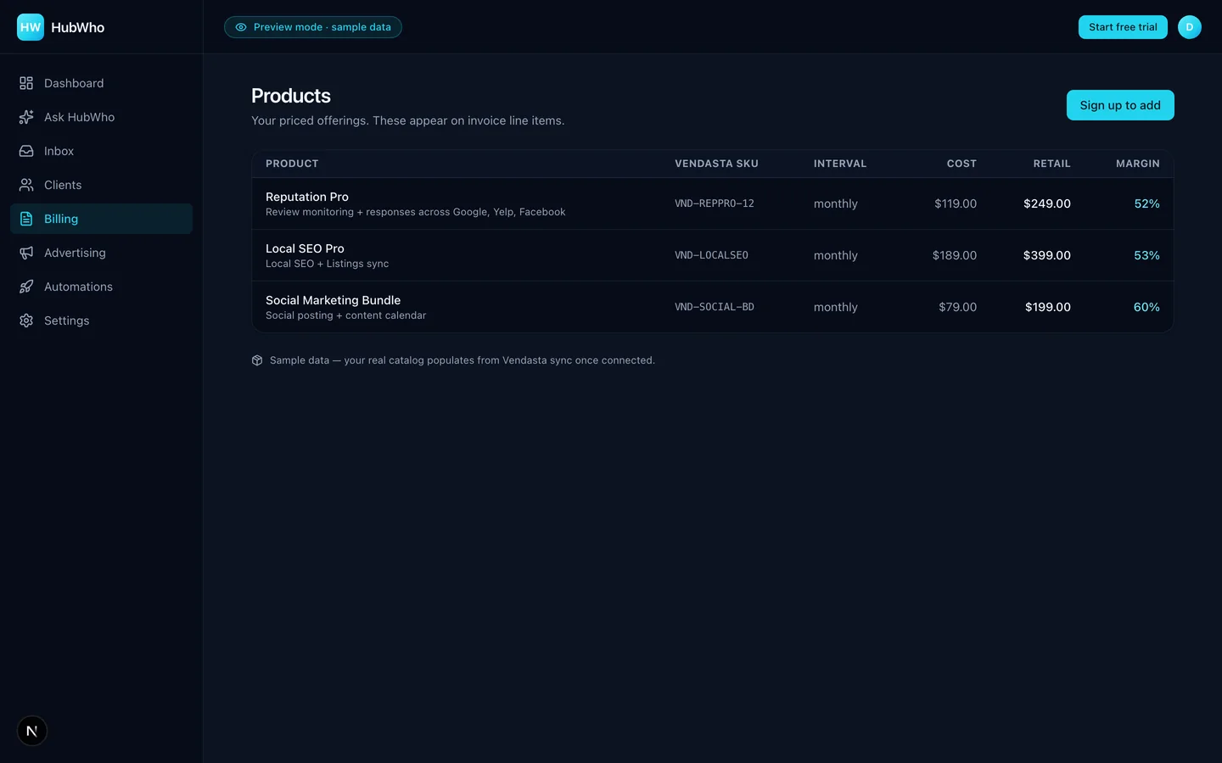Viewport: 1222px width, 763px height.
Task: Click the Ask HubWho sparkle icon
Action: [26, 117]
